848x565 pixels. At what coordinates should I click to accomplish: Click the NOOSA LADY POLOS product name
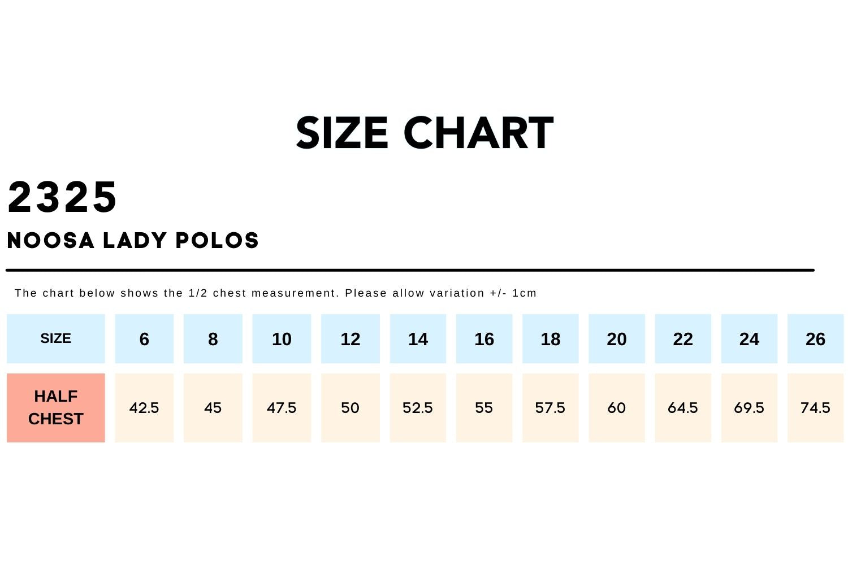coord(133,241)
